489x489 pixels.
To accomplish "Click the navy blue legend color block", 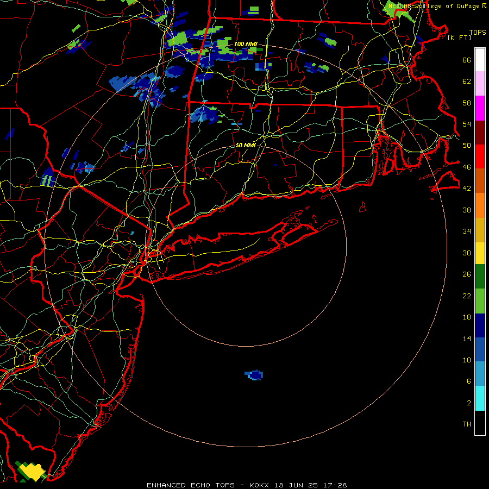I will tap(480, 325).
